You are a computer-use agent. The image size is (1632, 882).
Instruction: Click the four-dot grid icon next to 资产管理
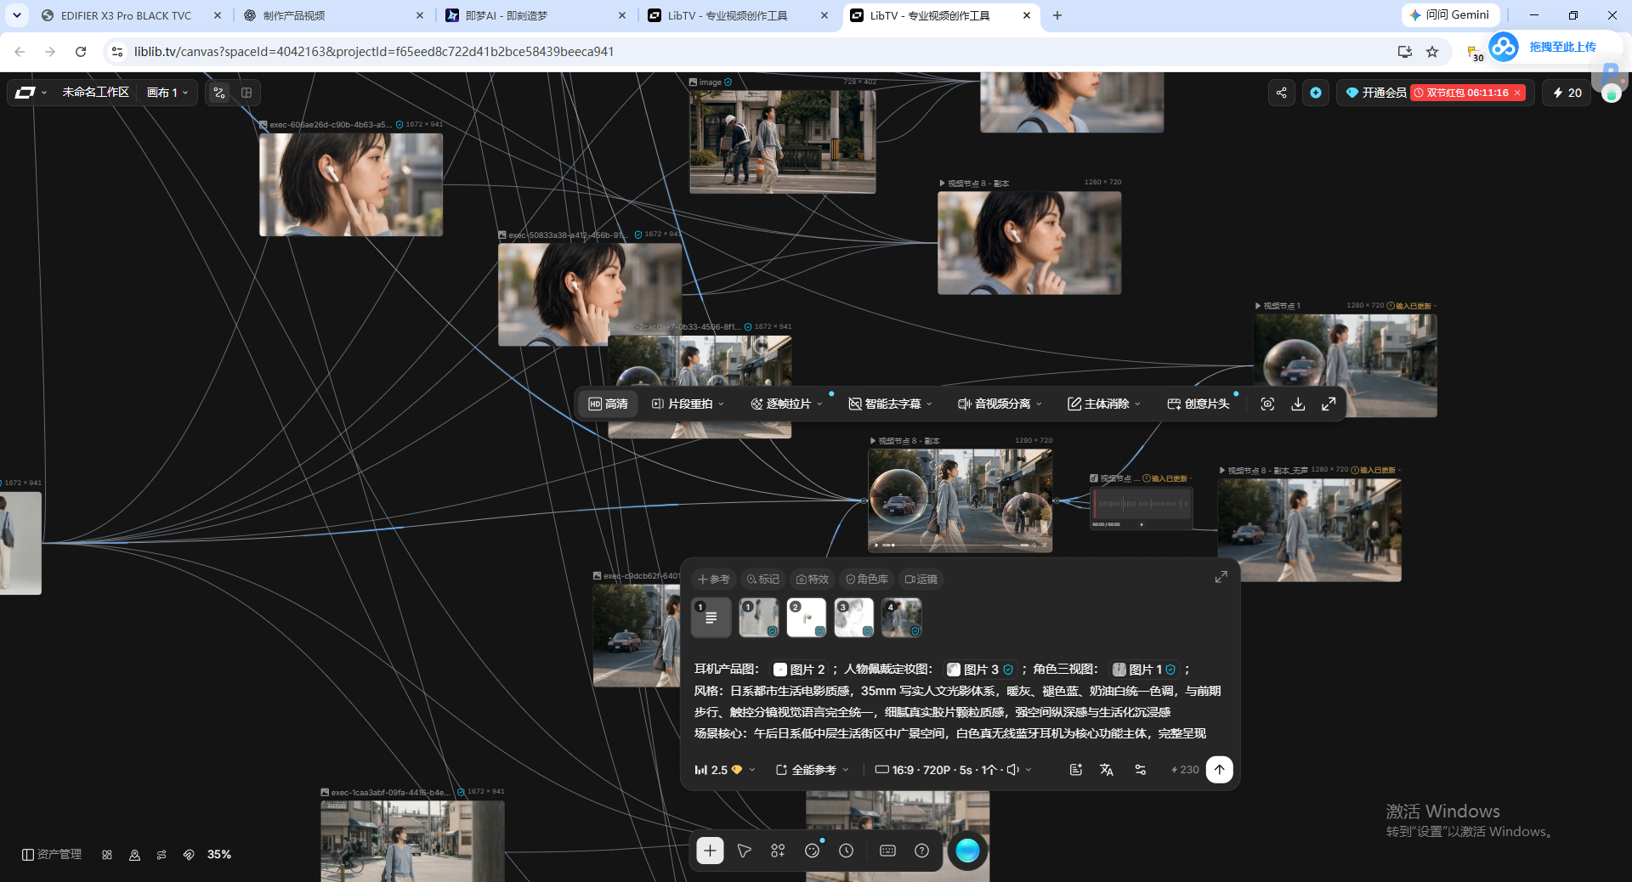coord(107,855)
